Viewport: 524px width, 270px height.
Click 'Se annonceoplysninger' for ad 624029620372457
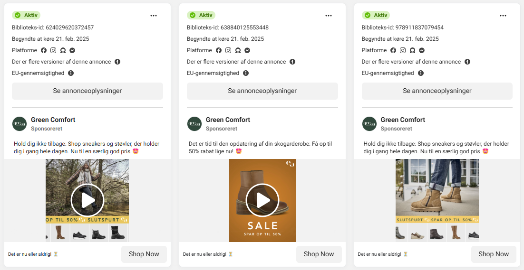[87, 91]
